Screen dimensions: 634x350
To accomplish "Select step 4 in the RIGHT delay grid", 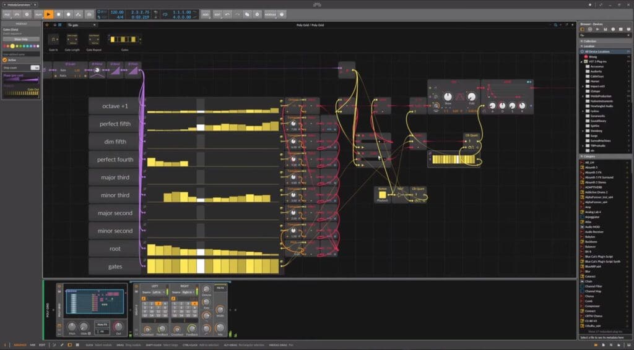I will tap(194, 304).
